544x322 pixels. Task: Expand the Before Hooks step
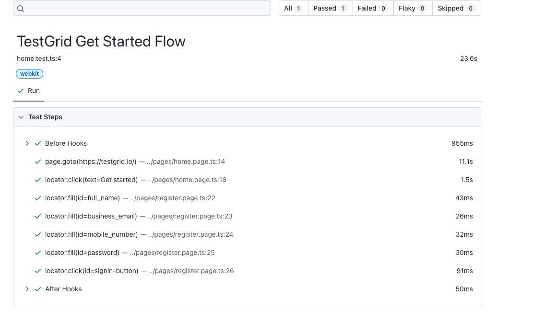27,143
